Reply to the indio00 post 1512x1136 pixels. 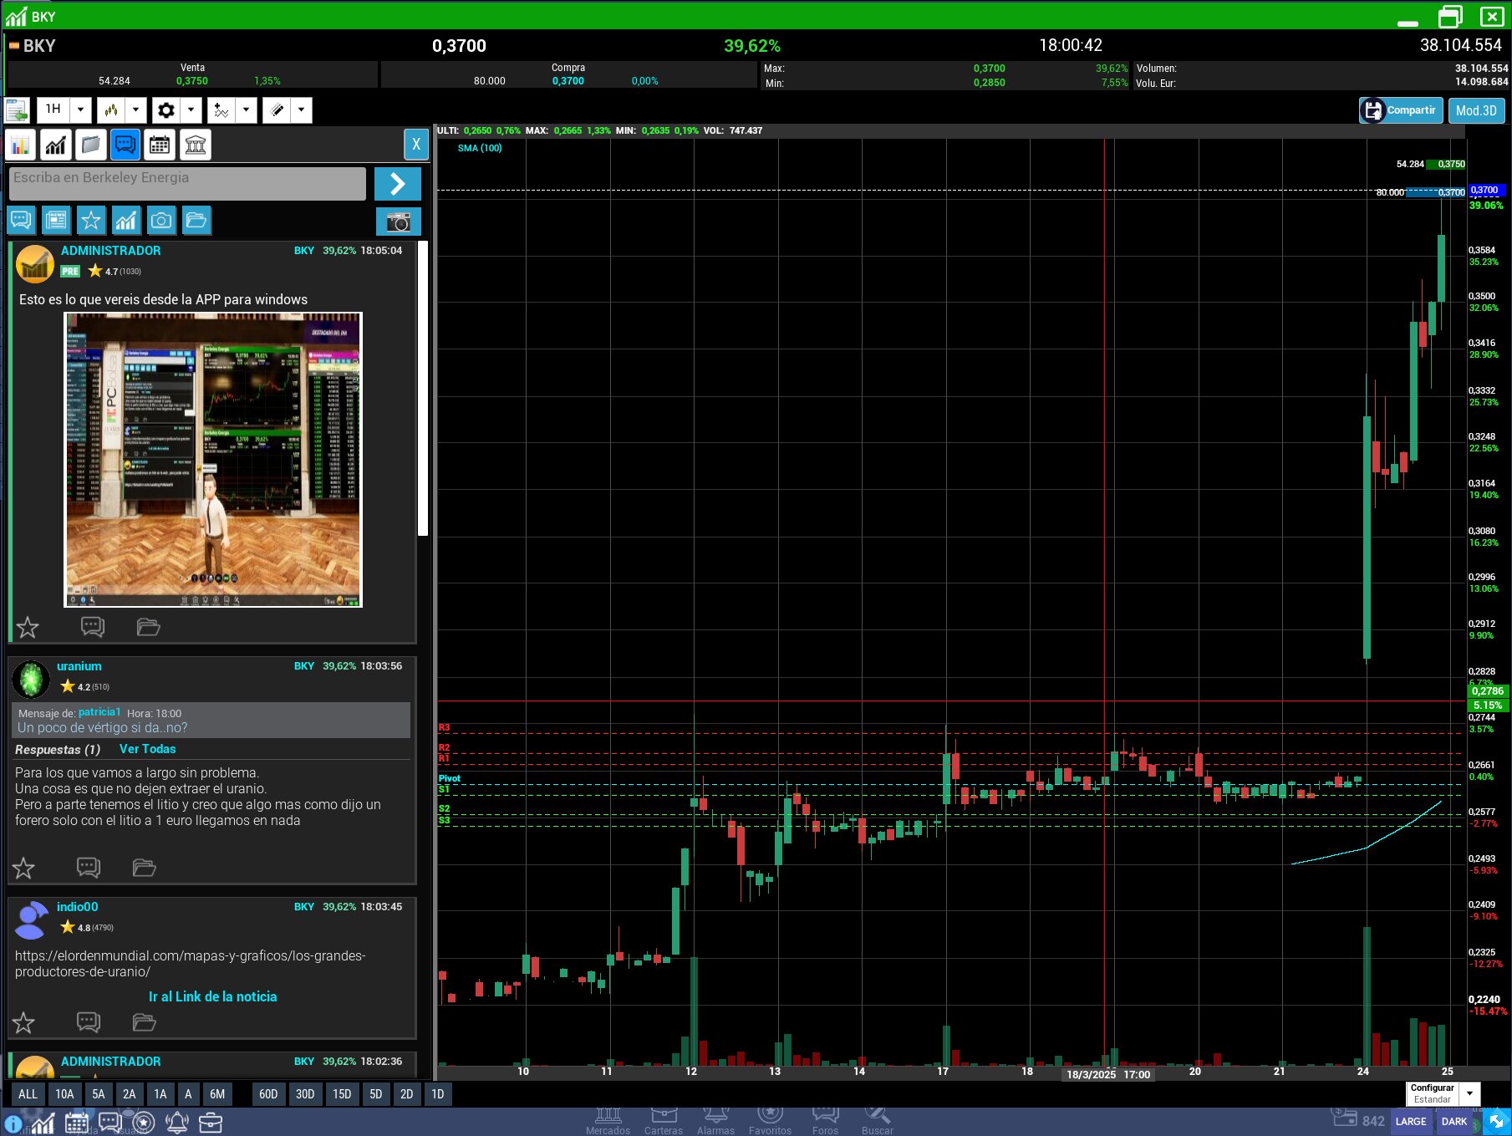tap(89, 1022)
